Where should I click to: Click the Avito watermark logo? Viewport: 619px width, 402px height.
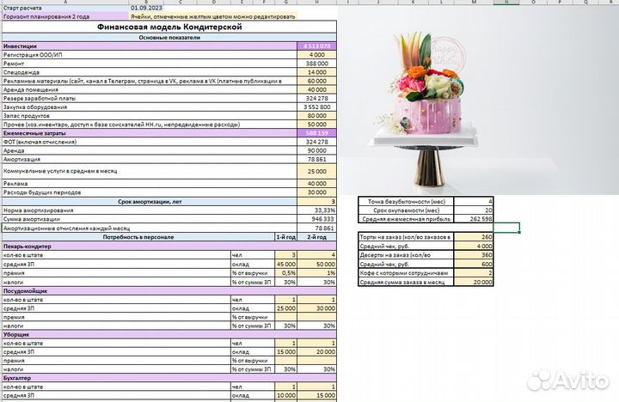click(572, 379)
